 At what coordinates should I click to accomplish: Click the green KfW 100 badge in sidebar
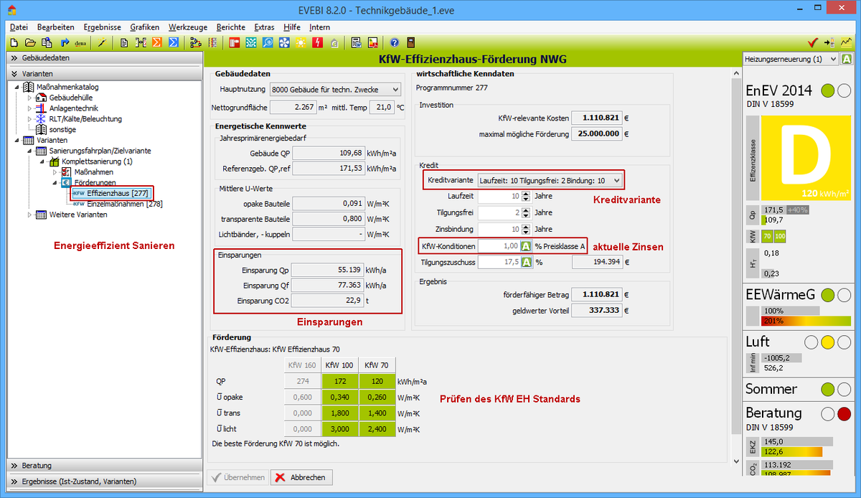coord(779,235)
